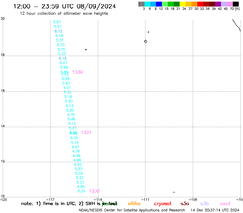Click the 5.46 wave height reading
The image size is (243, 213).
(x=71, y=119)
